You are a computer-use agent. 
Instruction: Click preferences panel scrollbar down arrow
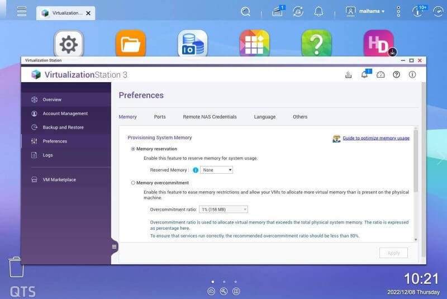416,240
